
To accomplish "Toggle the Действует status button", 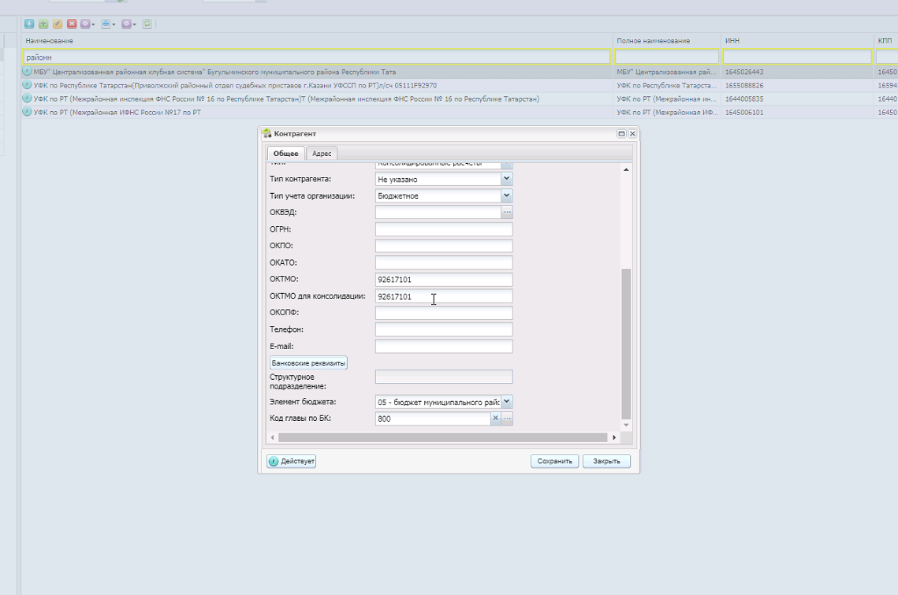I will point(292,461).
